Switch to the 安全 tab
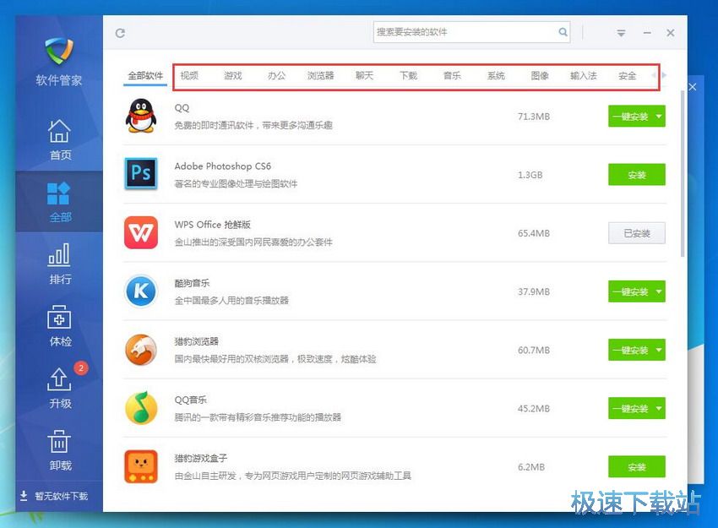Screen dimensions: 718x528 (x=627, y=76)
